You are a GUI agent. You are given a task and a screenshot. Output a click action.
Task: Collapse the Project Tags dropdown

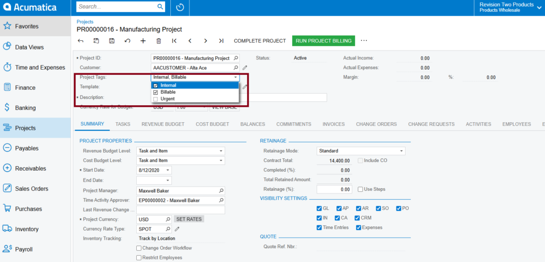pos(235,78)
